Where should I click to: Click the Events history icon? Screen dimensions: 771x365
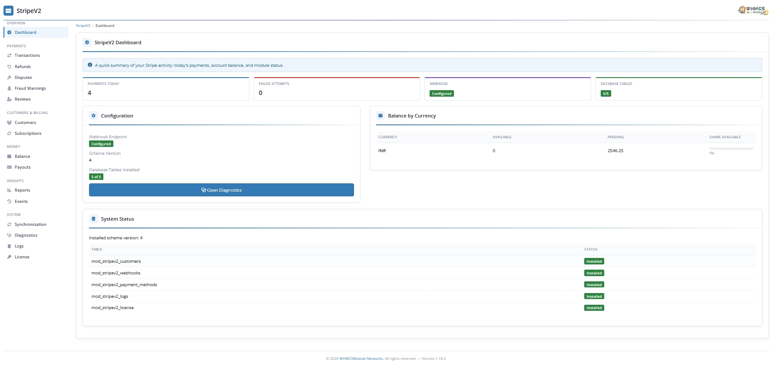pos(9,202)
